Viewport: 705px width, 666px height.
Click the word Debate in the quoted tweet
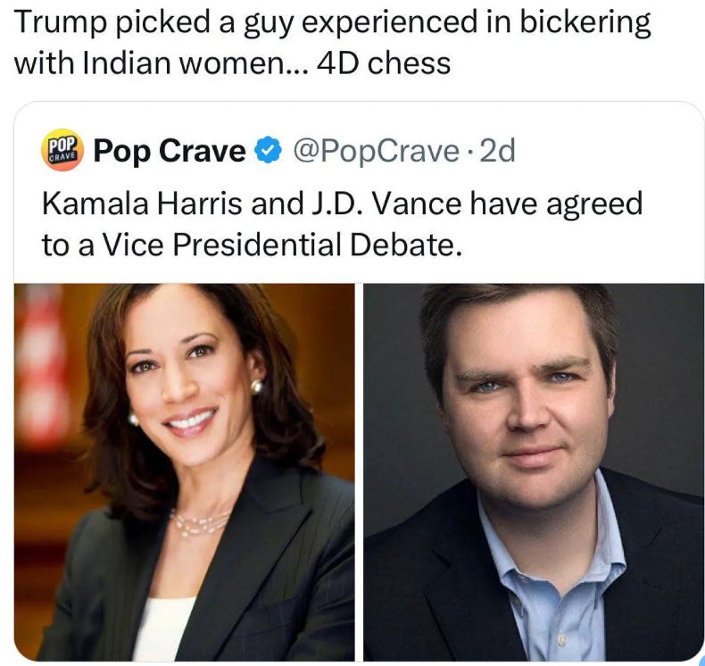(405, 246)
